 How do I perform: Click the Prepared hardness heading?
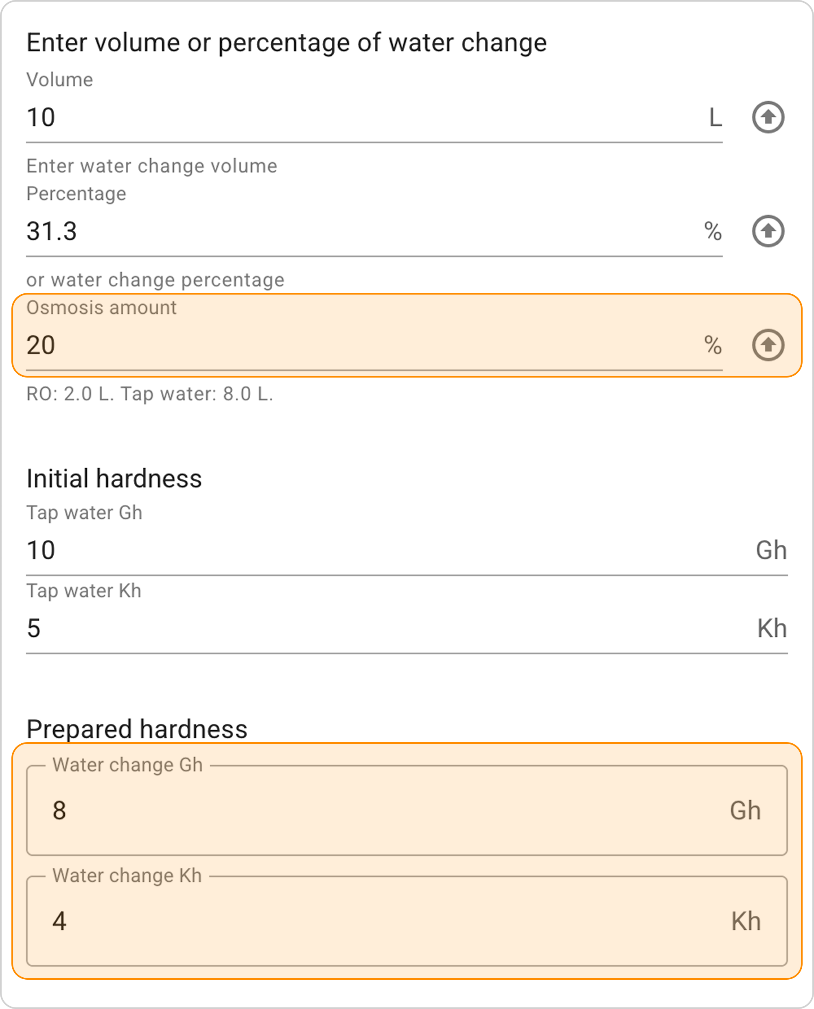[137, 729]
